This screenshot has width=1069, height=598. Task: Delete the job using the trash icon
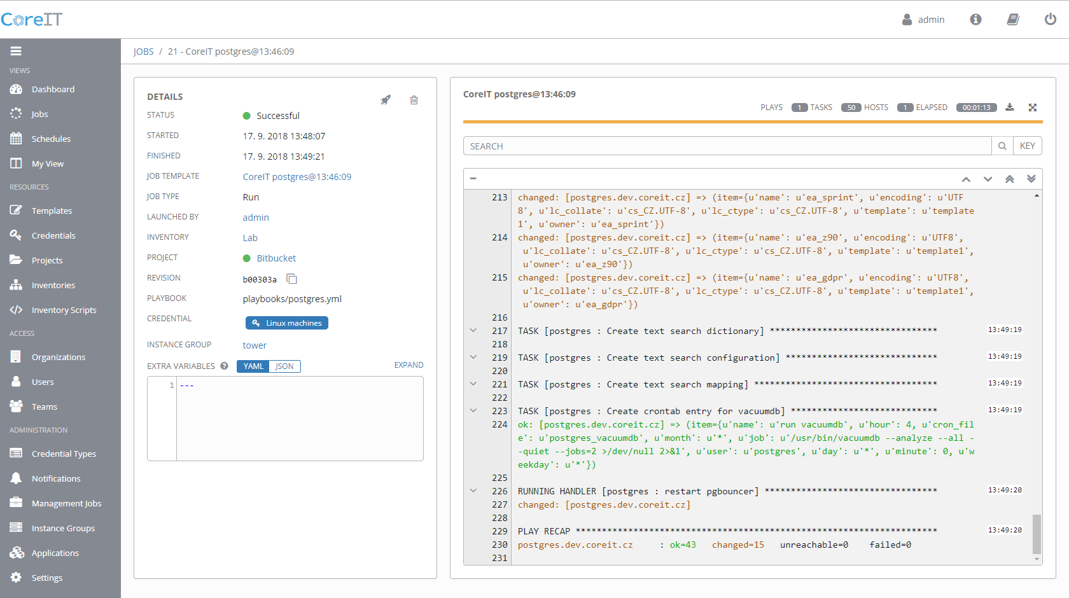(x=414, y=100)
